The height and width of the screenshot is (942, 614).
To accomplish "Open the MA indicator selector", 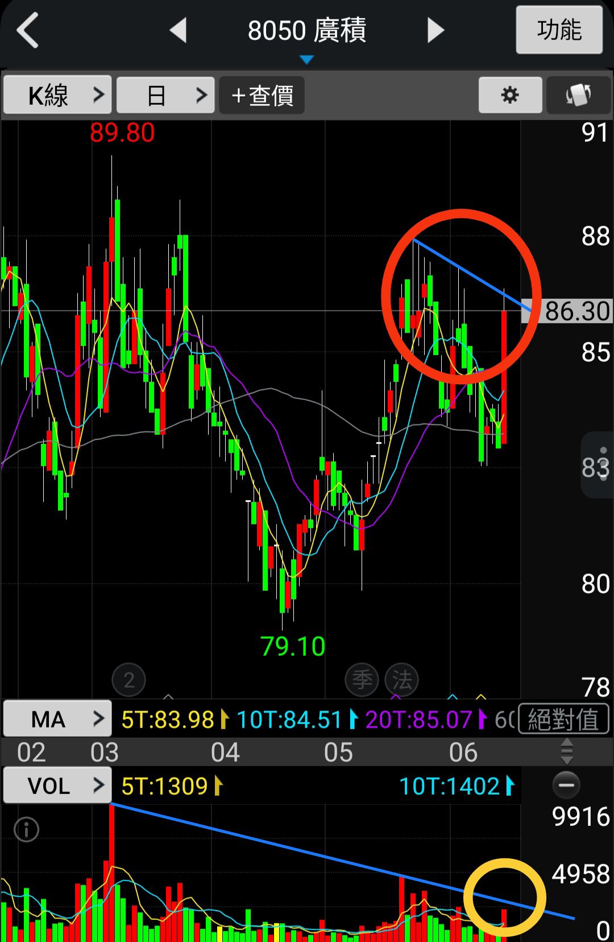I will pos(57,719).
